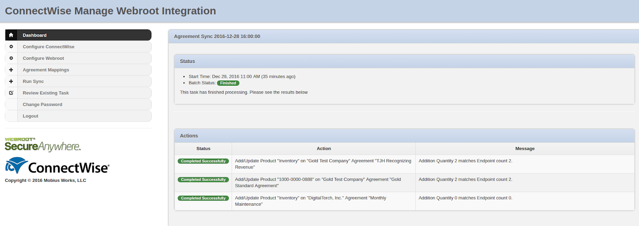Click the Review Existing Task edit icon
Image resolution: width=639 pixels, height=226 pixels.
tap(11, 93)
